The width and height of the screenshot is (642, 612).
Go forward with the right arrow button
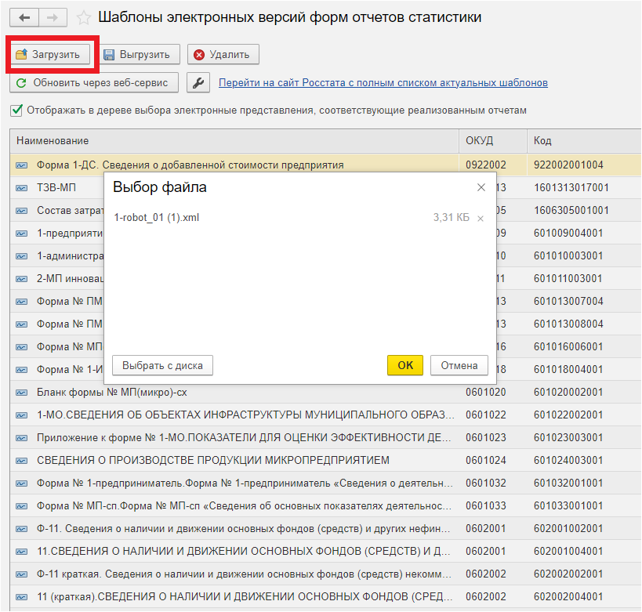53,17
